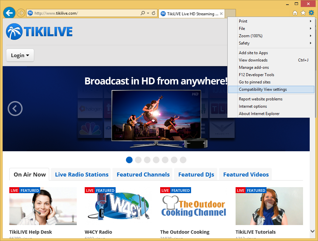Minimize the Internet Explorer window
The image size is (318, 241).
pos(287,4)
